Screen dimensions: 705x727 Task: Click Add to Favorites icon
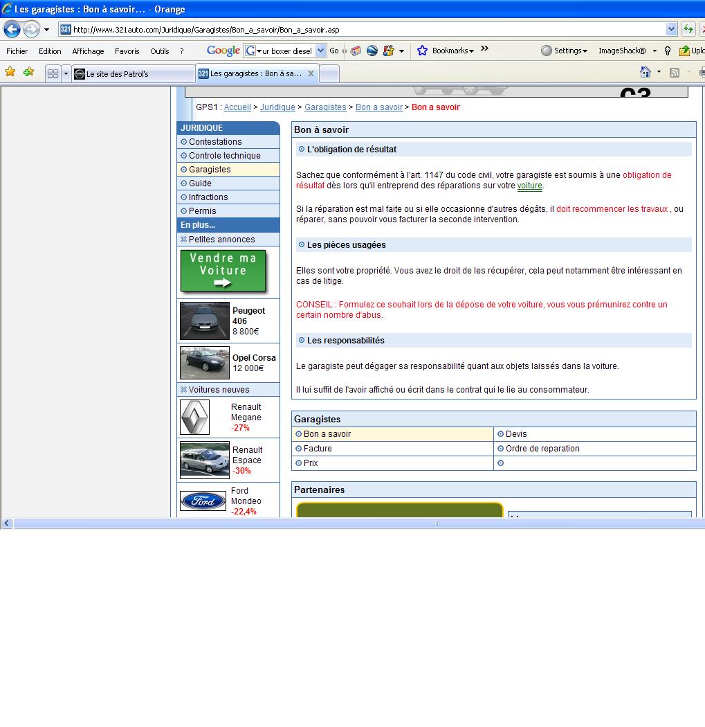28,72
